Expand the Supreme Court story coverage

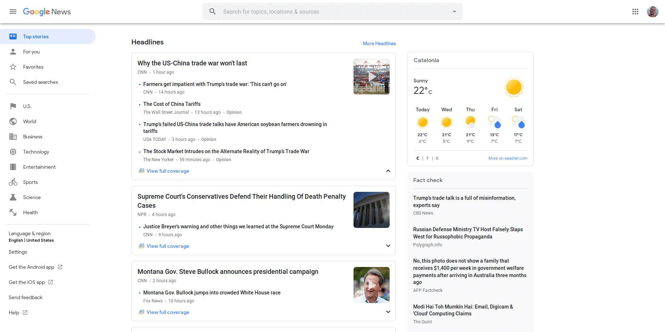coord(388,246)
